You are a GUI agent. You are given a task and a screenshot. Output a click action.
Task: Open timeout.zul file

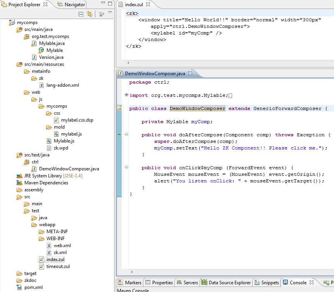pyautogui.click(x=58, y=266)
